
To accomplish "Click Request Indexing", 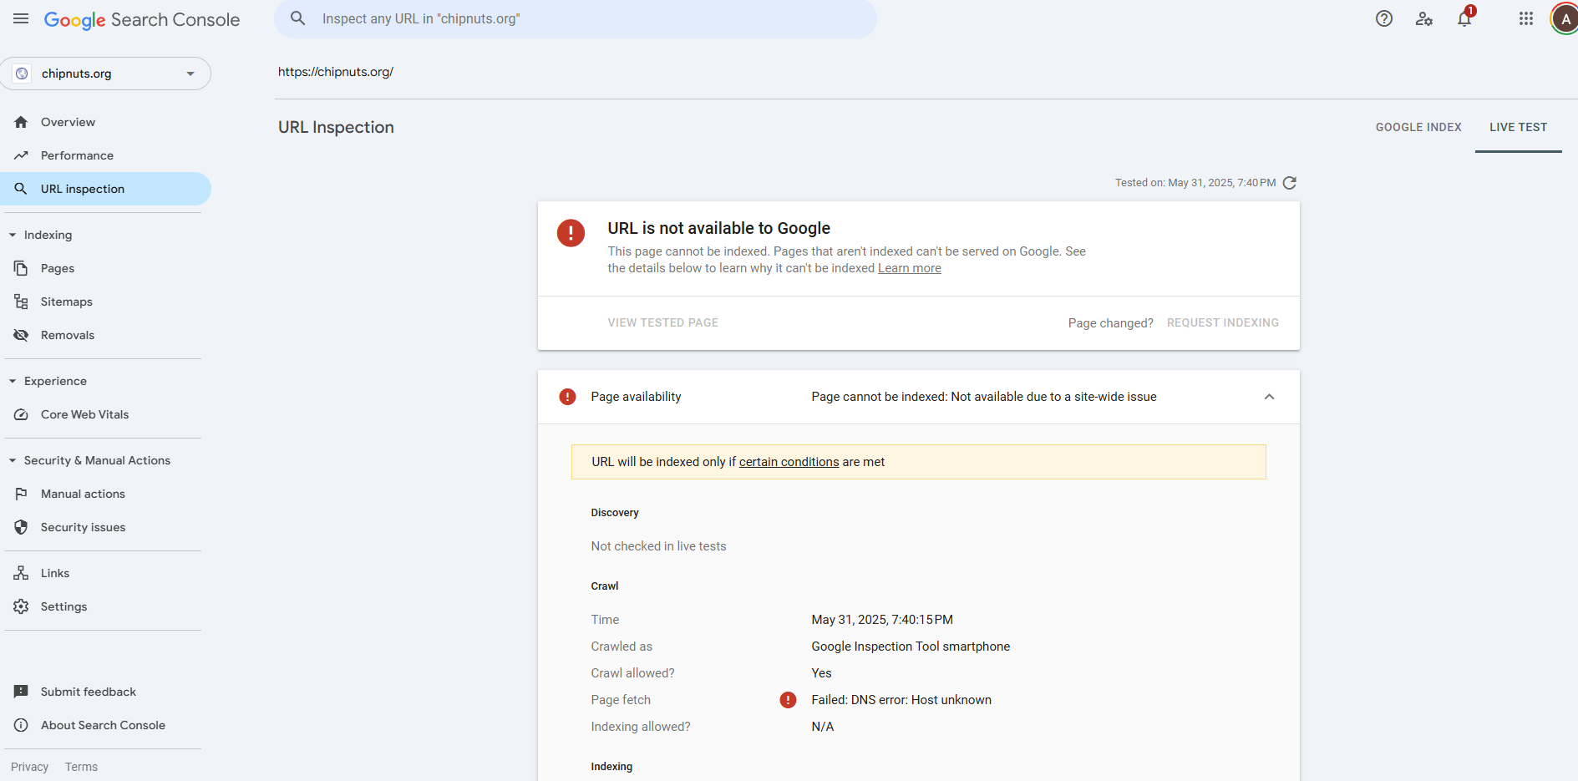I will tap(1223, 322).
